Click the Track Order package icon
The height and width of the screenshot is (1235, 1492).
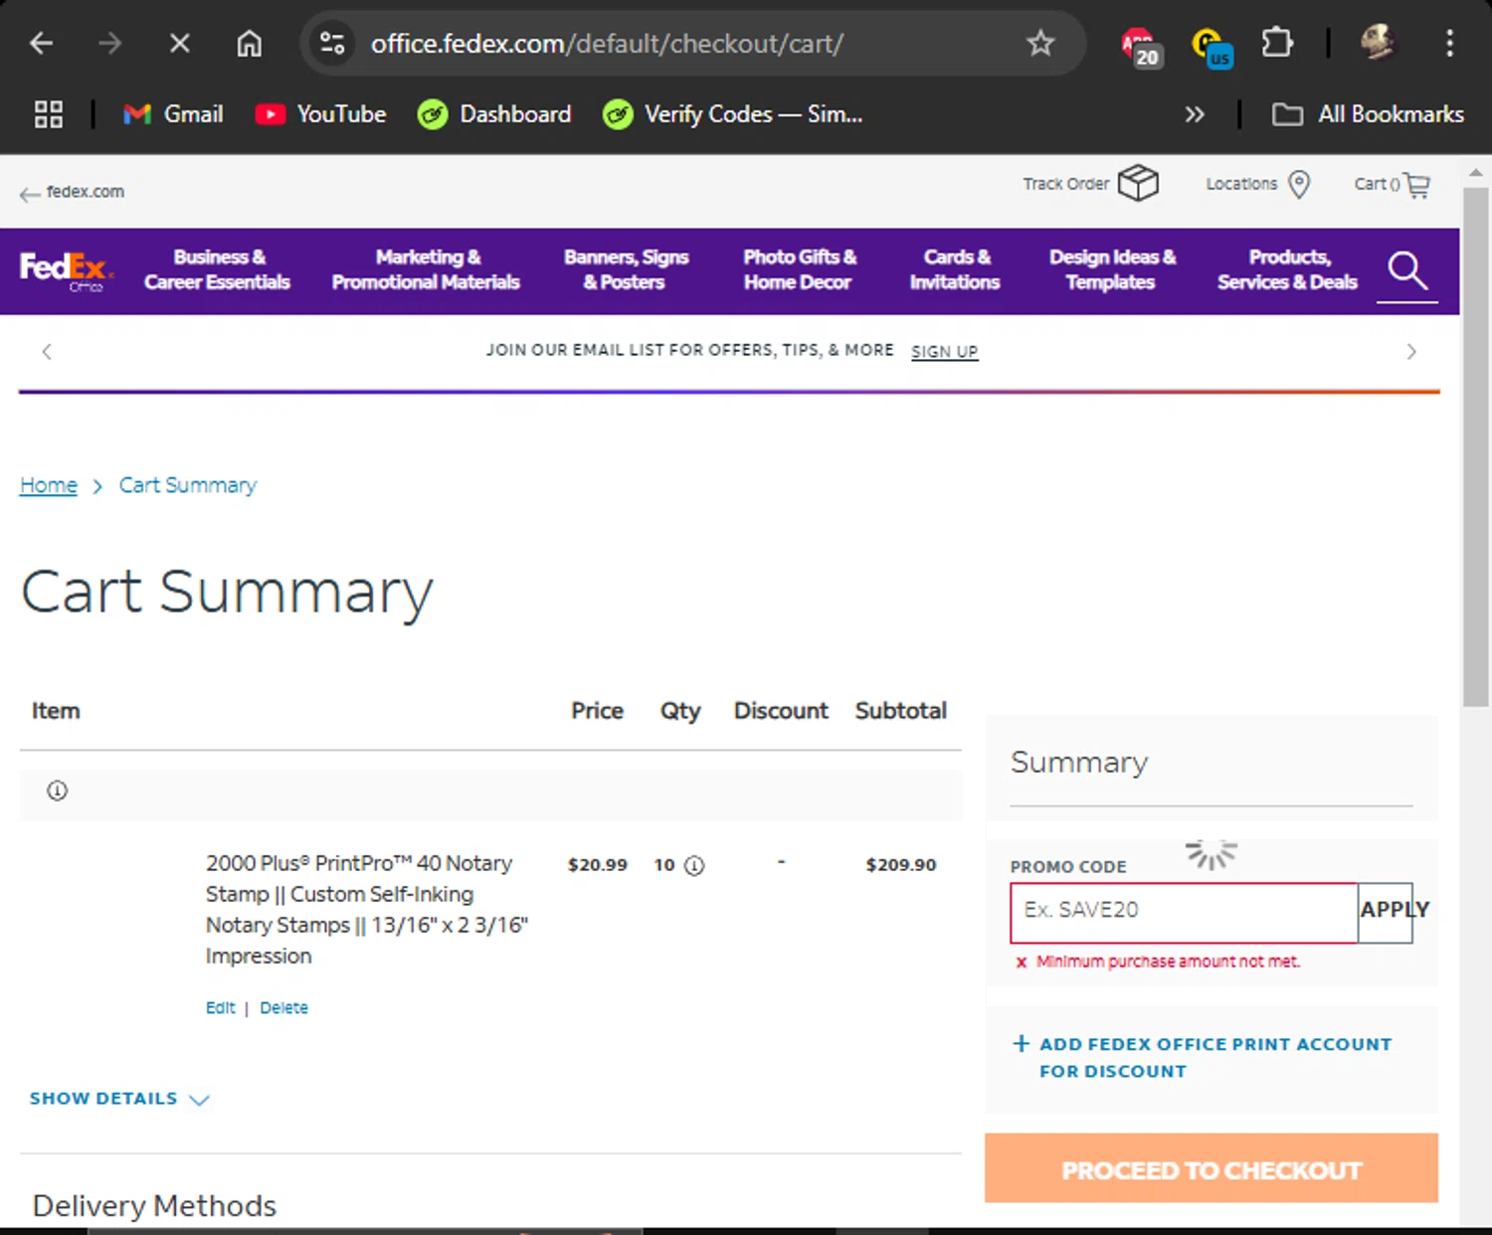1138,183
